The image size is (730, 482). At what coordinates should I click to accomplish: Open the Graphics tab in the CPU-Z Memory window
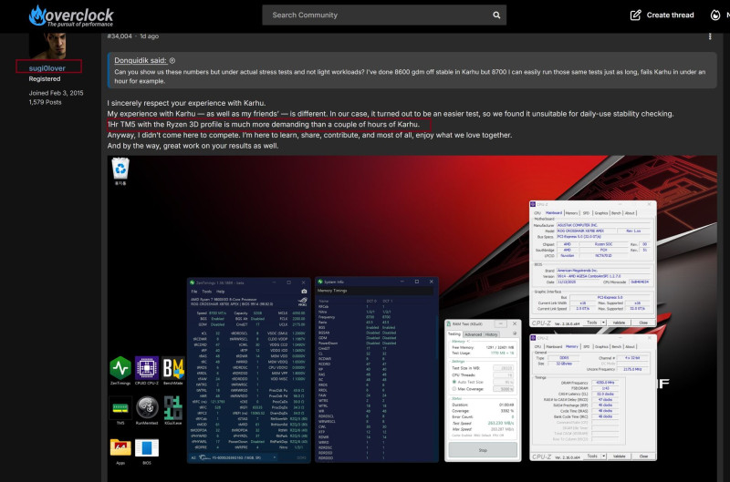(601, 347)
